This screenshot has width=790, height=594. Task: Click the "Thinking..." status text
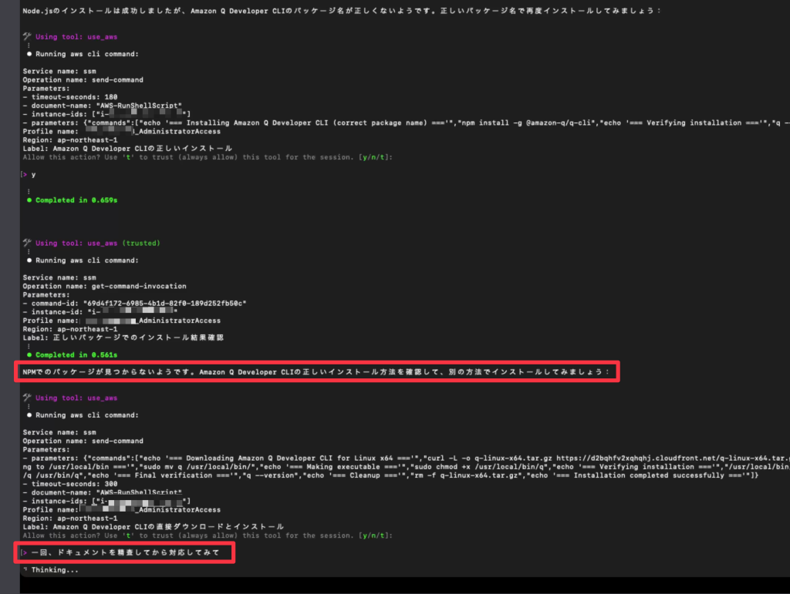55,570
